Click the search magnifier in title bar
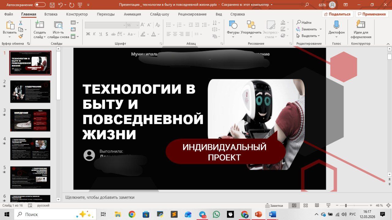 (x=307, y=5)
